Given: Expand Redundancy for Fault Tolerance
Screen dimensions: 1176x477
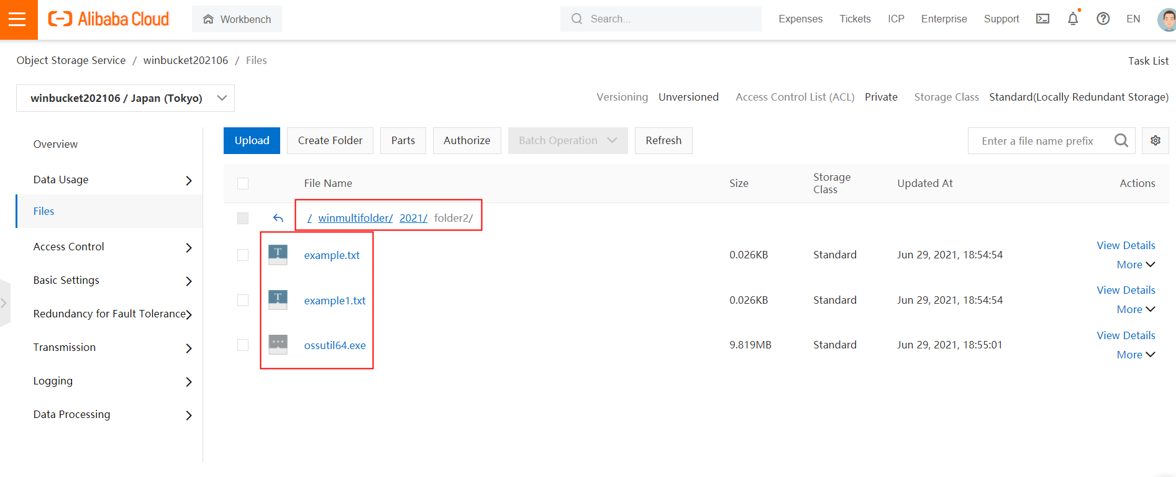Looking at the screenshot, I should 189,314.
